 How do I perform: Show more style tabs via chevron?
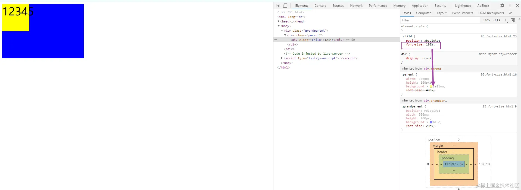tap(510, 13)
